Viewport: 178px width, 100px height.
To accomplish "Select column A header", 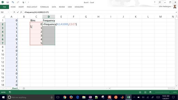I will pyautogui.click(x=11, y=17).
